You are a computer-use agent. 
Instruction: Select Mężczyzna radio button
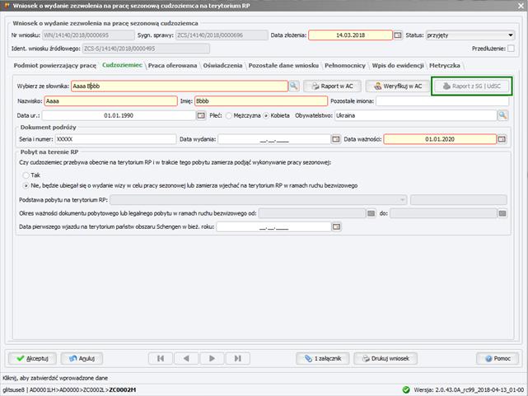click(x=229, y=116)
